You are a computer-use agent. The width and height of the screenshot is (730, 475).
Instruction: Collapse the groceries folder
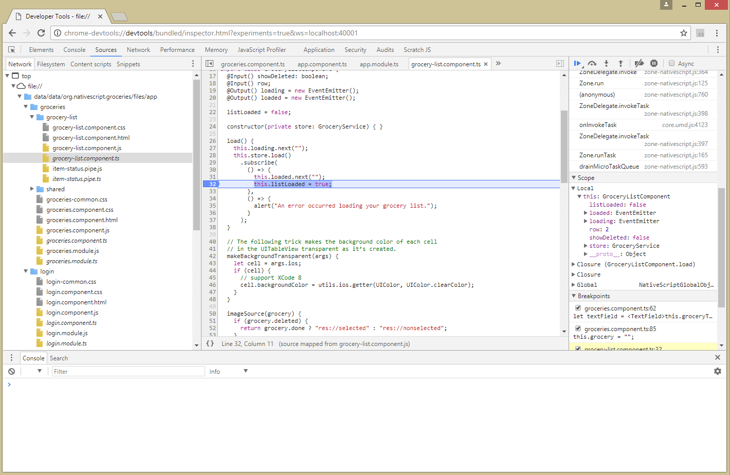pyautogui.click(x=26, y=107)
